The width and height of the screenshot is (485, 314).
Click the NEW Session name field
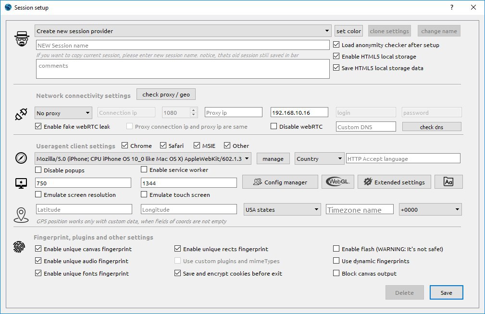pyautogui.click(x=183, y=45)
